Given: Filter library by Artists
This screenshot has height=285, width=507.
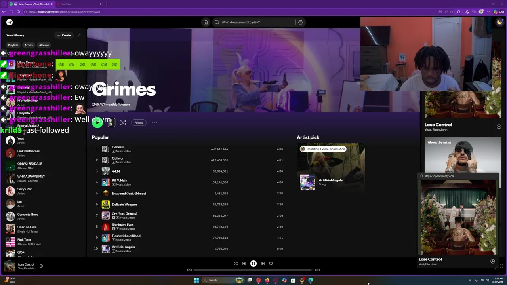Looking at the screenshot, I should tap(29, 45).
